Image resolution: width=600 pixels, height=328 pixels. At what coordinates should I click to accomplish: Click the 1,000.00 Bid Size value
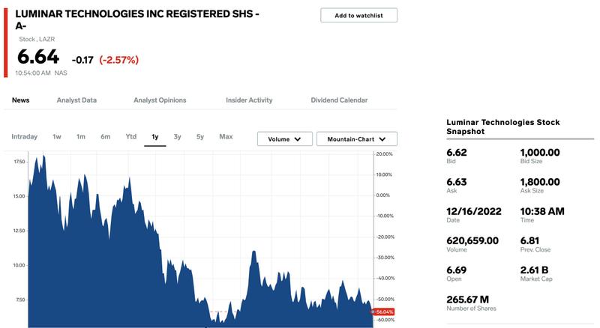[x=540, y=153]
